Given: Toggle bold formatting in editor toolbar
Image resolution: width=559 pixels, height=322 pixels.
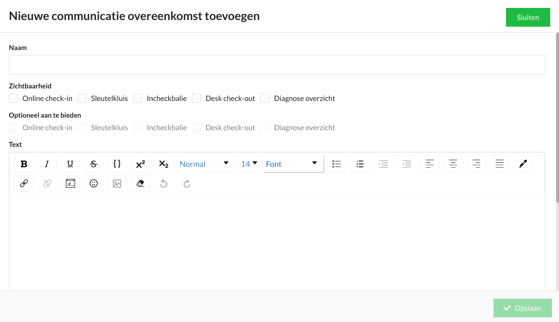Looking at the screenshot, I should tap(24, 164).
